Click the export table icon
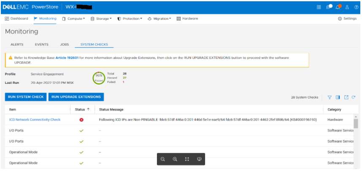The height and width of the screenshot is (171, 362). point(346,97)
